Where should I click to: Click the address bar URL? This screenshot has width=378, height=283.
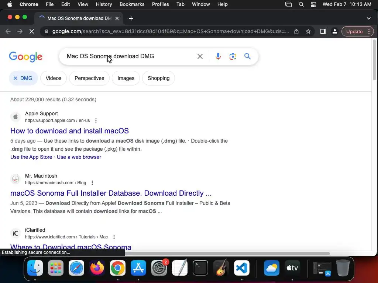pos(170,32)
